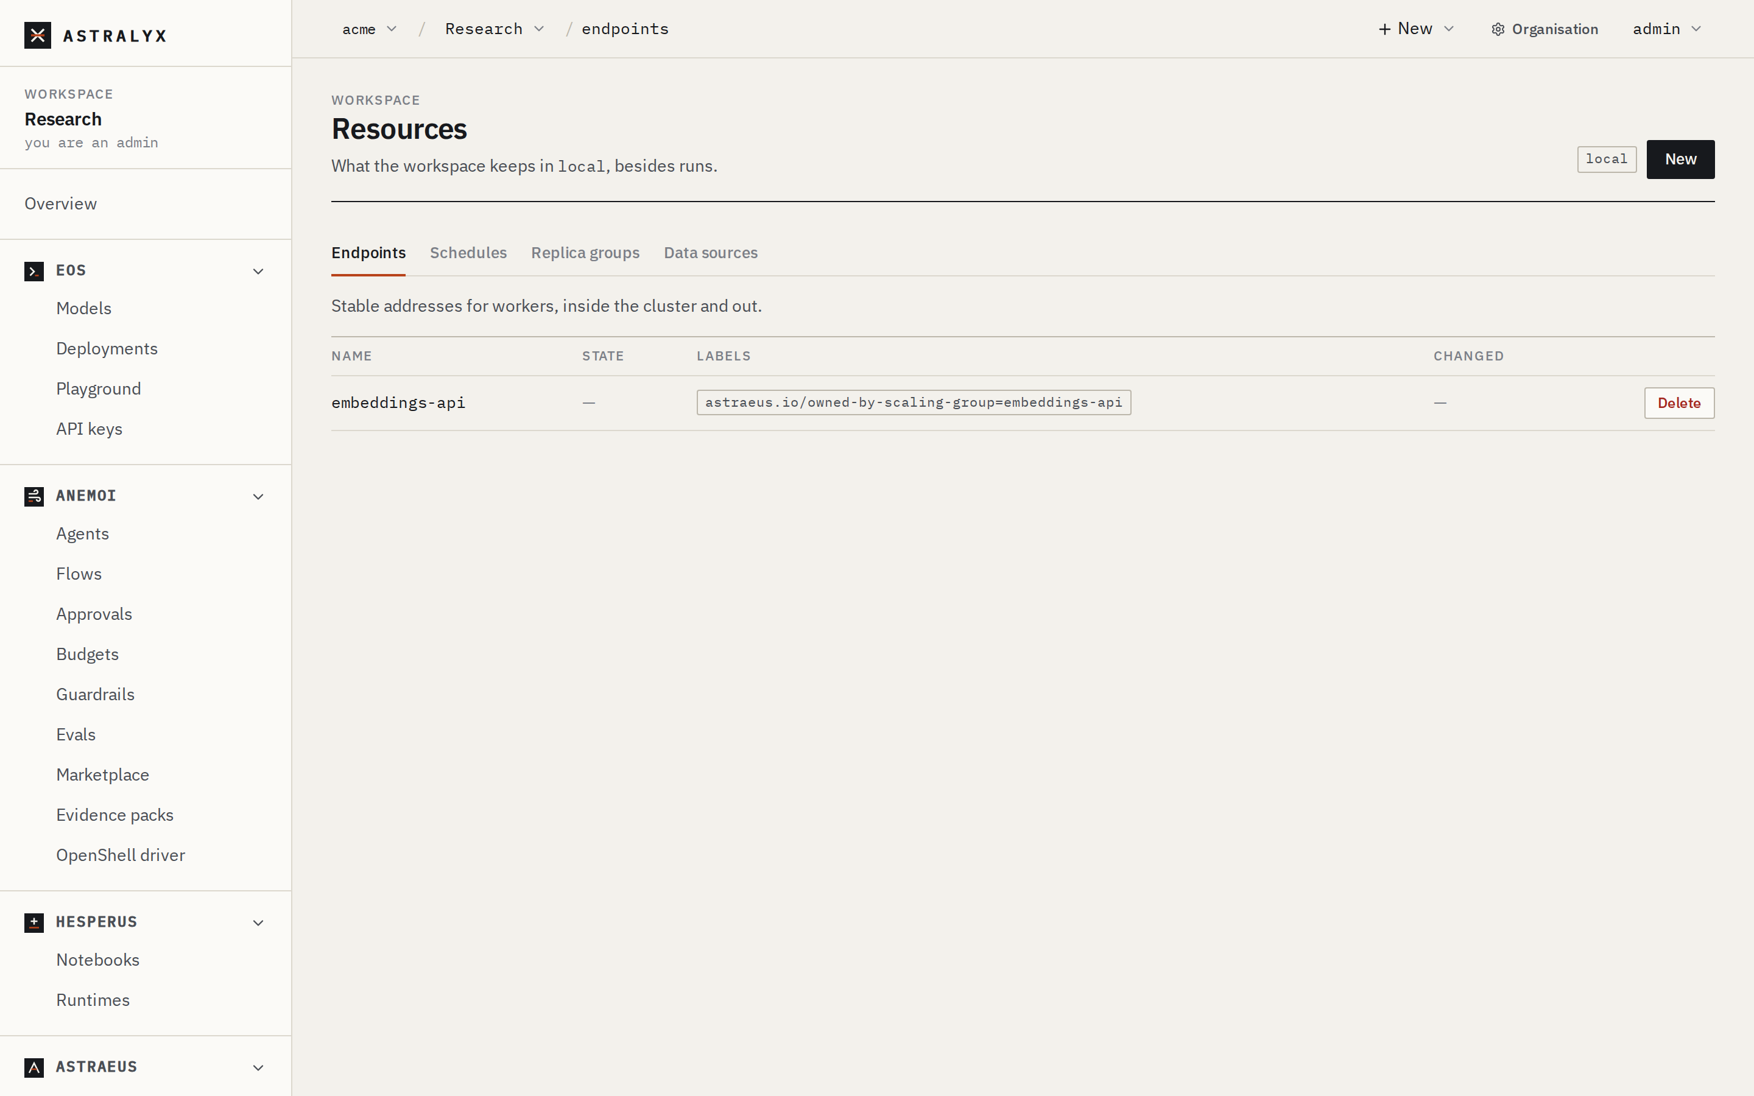The width and height of the screenshot is (1754, 1096).
Task: Open the Organisation settings link
Action: coord(1544,30)
